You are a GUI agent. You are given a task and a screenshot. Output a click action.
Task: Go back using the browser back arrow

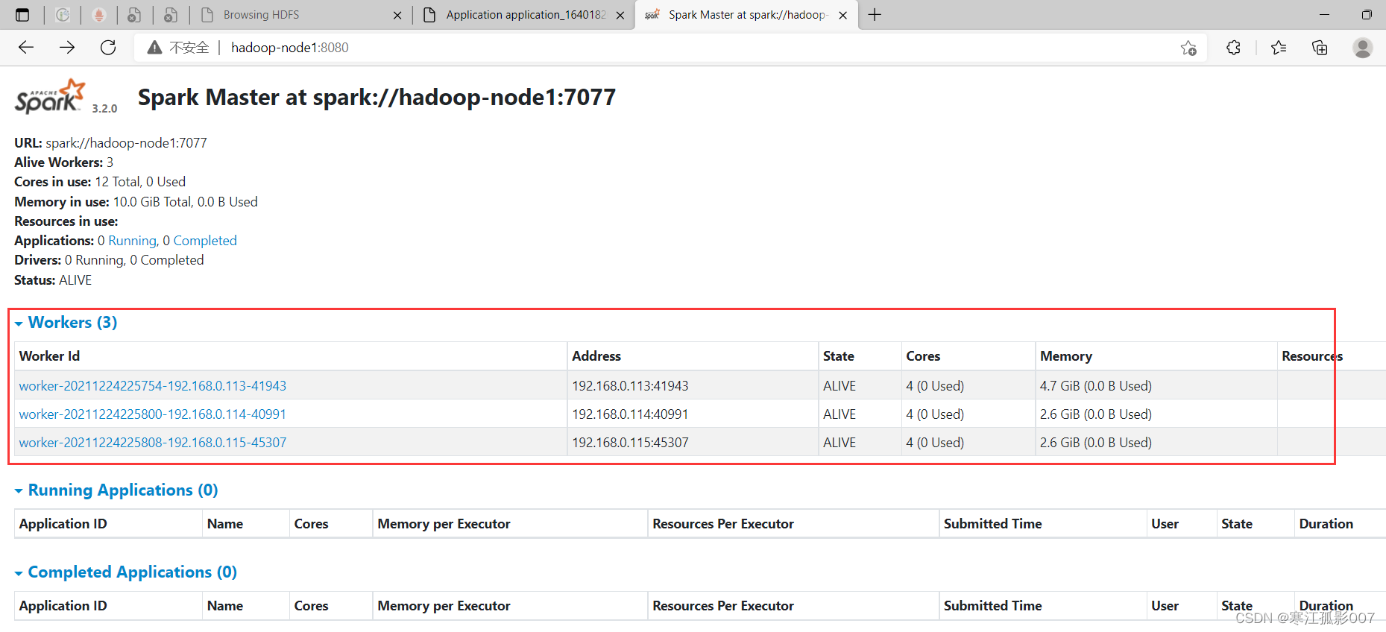point(26,48)
